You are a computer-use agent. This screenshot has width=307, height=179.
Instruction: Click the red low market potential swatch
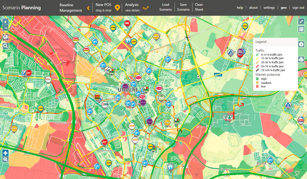click(257, 86)
